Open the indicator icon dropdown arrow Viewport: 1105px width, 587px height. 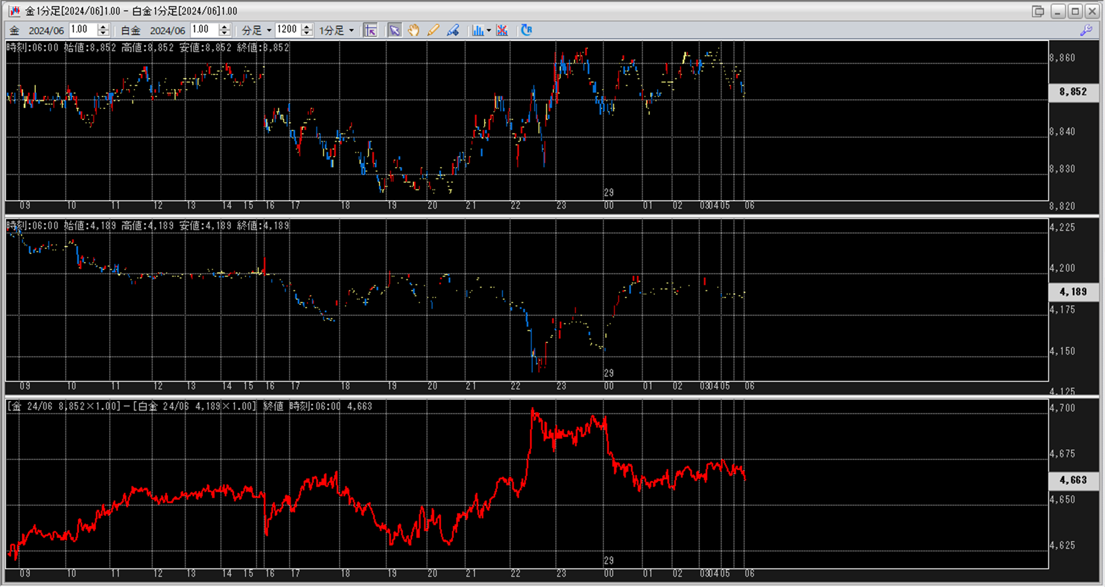488,30
